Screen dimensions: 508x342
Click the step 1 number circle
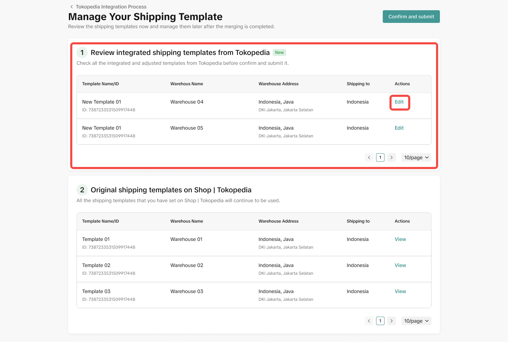click(82, 52)
